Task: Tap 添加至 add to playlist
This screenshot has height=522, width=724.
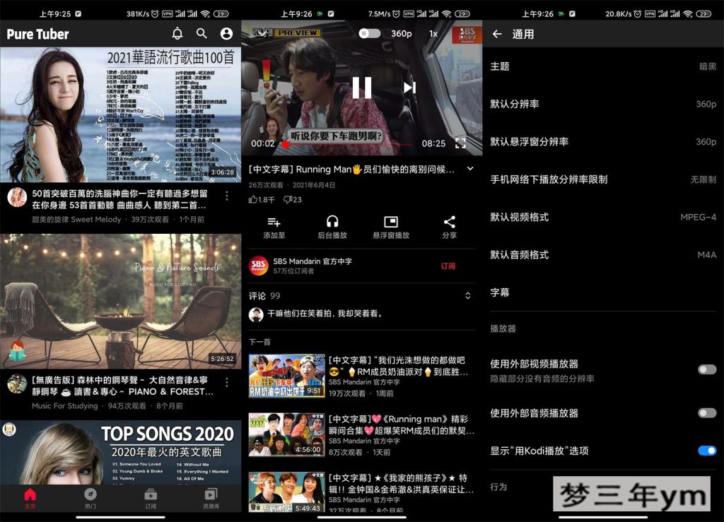Action: (274, 227)
